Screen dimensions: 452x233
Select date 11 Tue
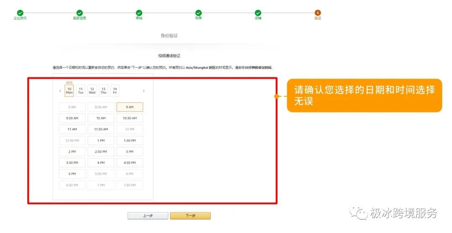tap(81, 91)
